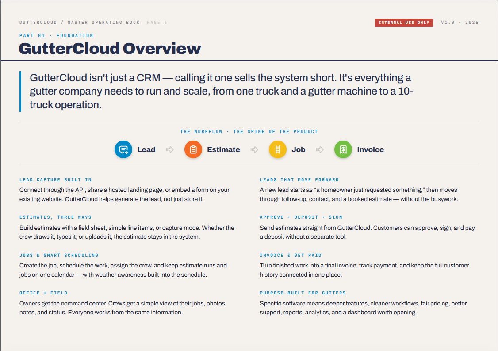The image size is (498, 351).
Task: Click paragraph starting 'A new lead starts as'
Action: tap(359, 195)
